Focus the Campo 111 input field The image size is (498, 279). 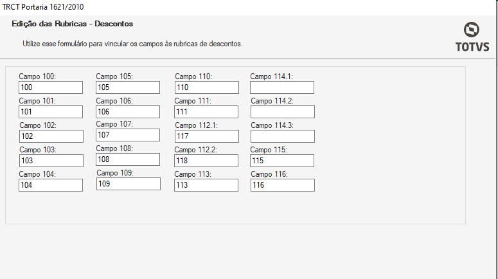(x=206, y=112)
